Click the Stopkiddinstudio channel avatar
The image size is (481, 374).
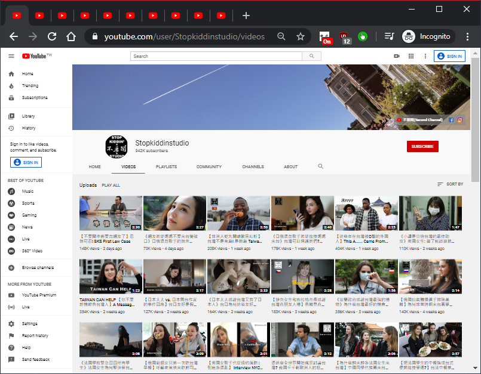click(x=117, y=147)
